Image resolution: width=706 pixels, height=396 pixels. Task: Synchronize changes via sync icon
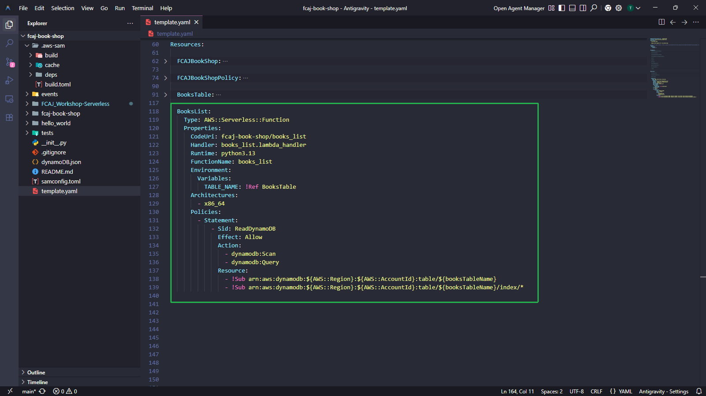pos(42,391)
